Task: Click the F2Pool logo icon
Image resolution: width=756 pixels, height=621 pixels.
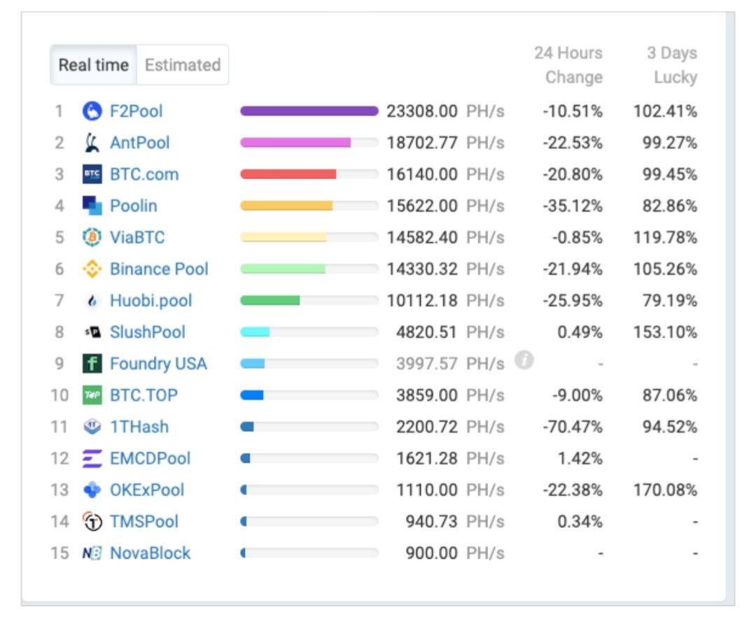Action: tap(92, 111)
